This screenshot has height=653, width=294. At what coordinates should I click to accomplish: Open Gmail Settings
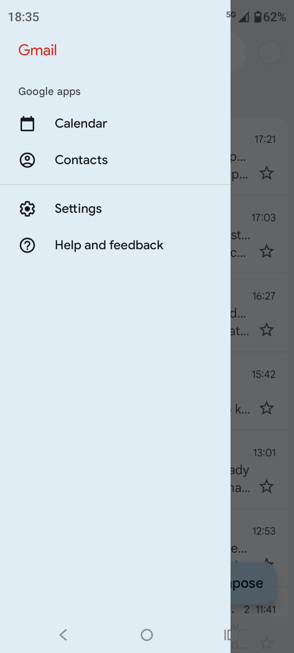[x=78, y=209]
